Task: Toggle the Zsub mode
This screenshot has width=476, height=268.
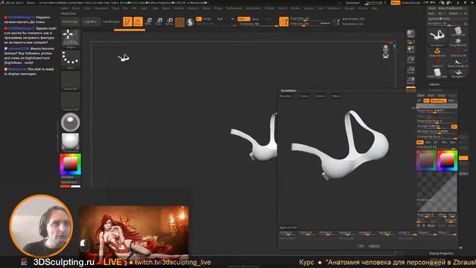Action: pos(255,19)
